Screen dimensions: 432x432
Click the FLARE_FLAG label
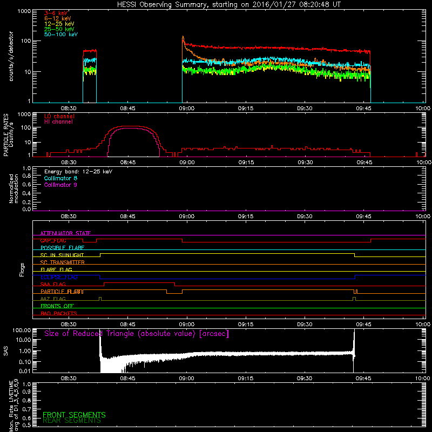[x=56, y=269]
